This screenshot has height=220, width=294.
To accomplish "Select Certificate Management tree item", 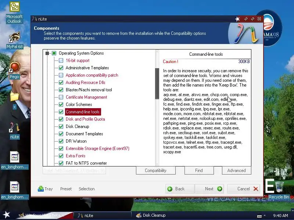I will 86,97.
